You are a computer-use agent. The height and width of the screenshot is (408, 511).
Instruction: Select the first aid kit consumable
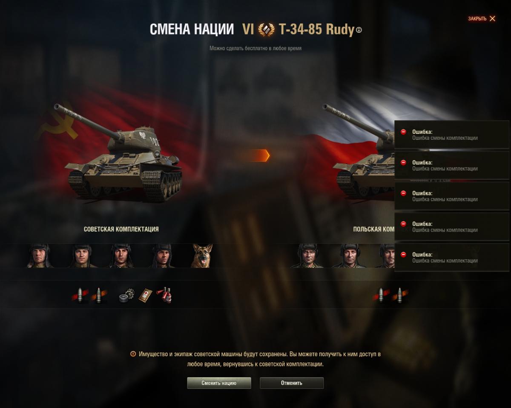click(145, 295)
